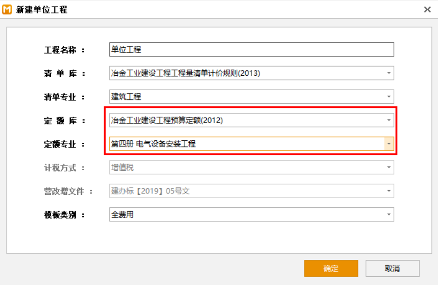Viewport: 438px width, 285px height.
Task: Expand the highlighted 定额专业 dropdown arrow
Action: (x=389, y=144)
